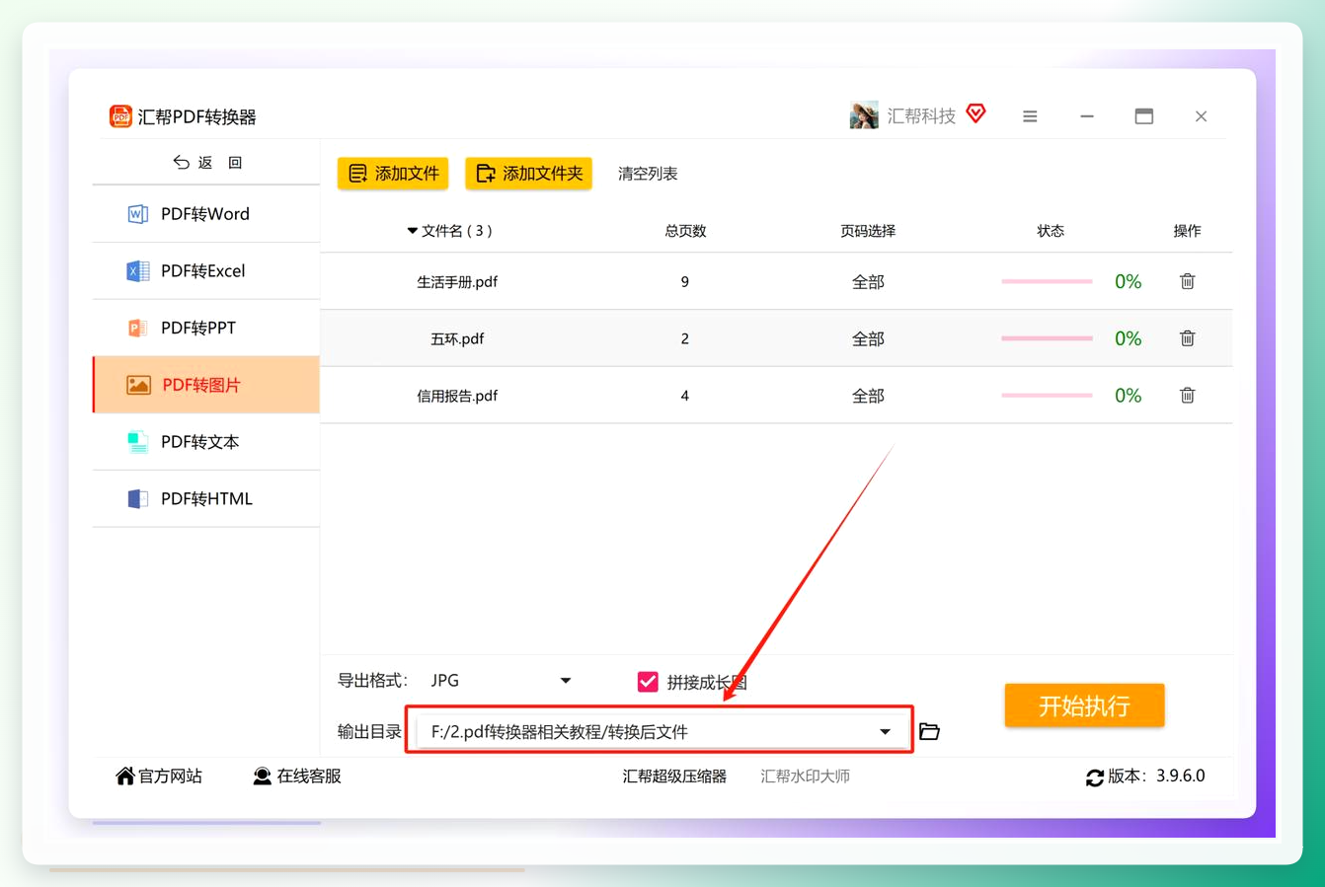Click the 0% status of 信用报告.pdf
Screen dimensions: 1325x887
[1128, 396]
